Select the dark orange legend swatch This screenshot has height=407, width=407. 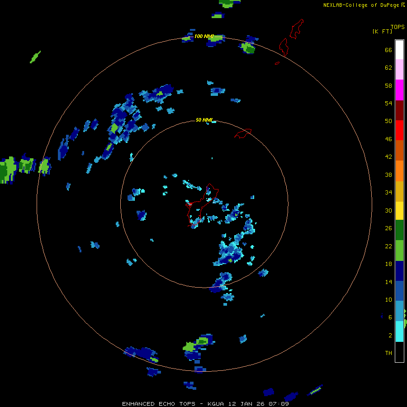point(399,150)
